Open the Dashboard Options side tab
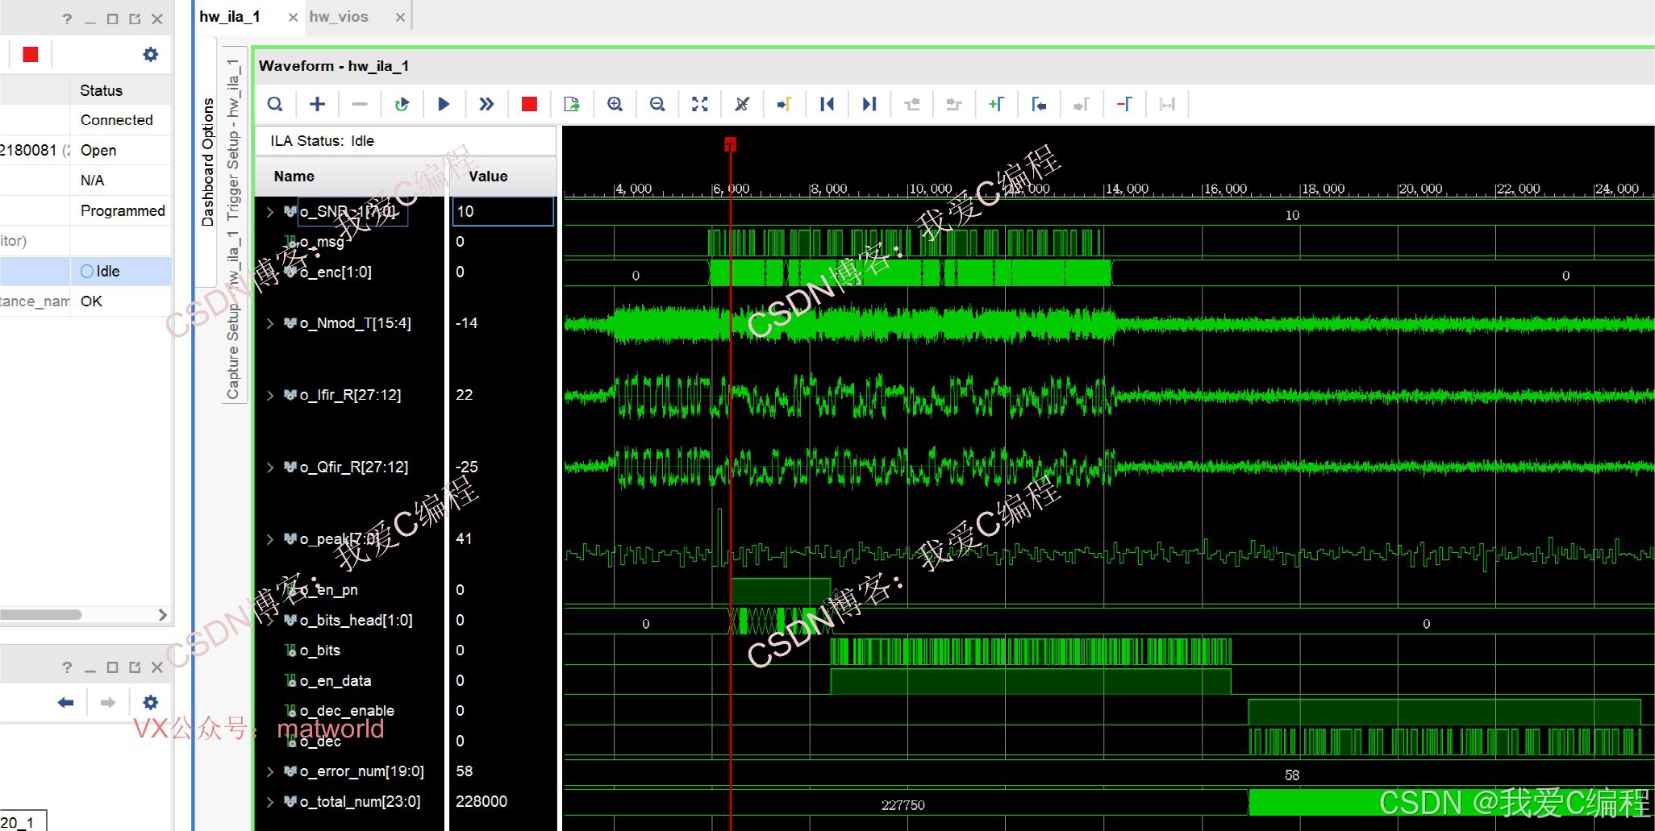 point(208,162)
